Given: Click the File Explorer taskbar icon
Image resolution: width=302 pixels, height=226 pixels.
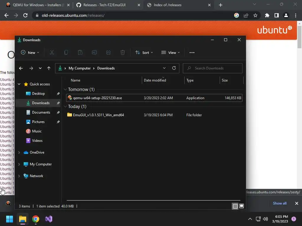Looking at the screenshot, I should (22, 219).
